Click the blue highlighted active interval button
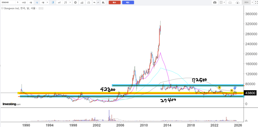This screenshot has height=127, width=258. [x=37, y=2]
